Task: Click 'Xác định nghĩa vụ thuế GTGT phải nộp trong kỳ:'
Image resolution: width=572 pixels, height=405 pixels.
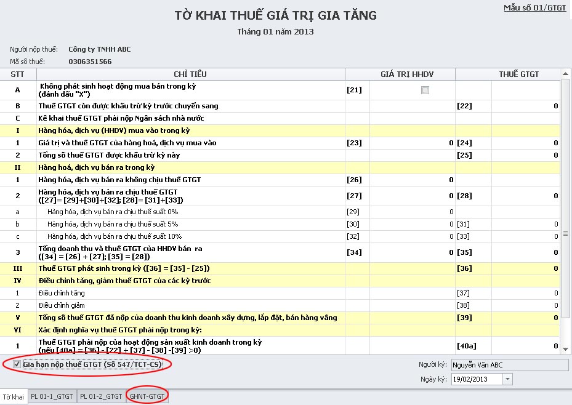Action: pyautogui.click(x=120, y=331)
